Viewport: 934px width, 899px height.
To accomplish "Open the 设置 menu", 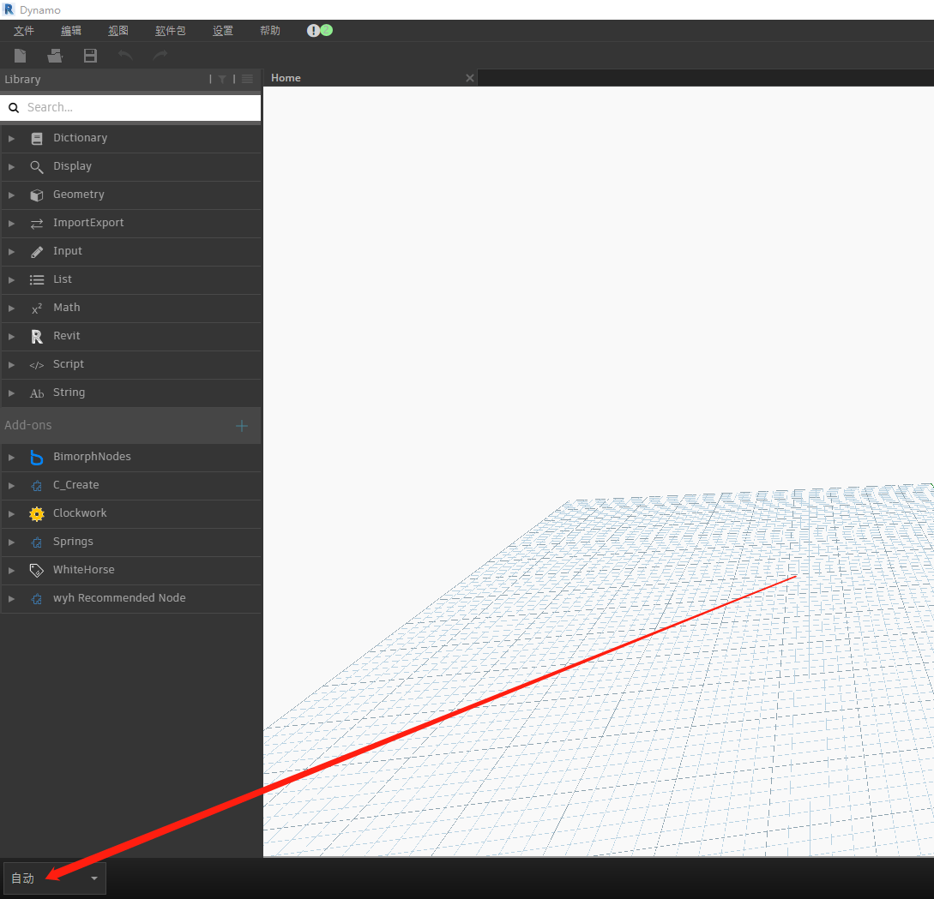I will [x=223, y=31].
